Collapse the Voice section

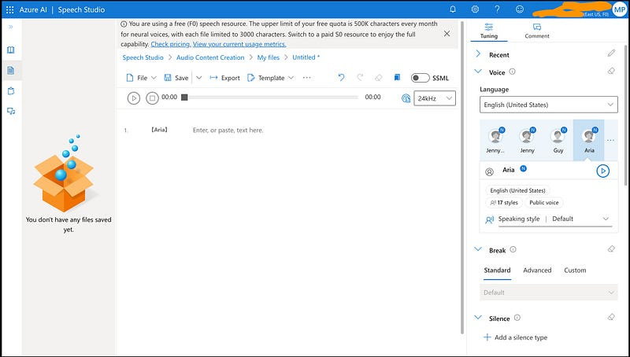coord(478,72)
